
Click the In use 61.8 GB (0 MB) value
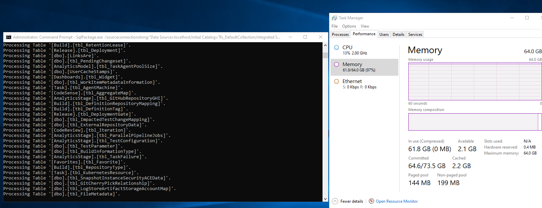click(x=430, y=149)
